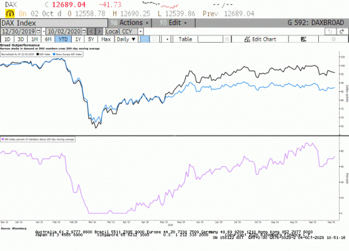Switch to the 3D period tab
Image resolution: width=349 pixels, height=251 pixels.
pos(21,40)
